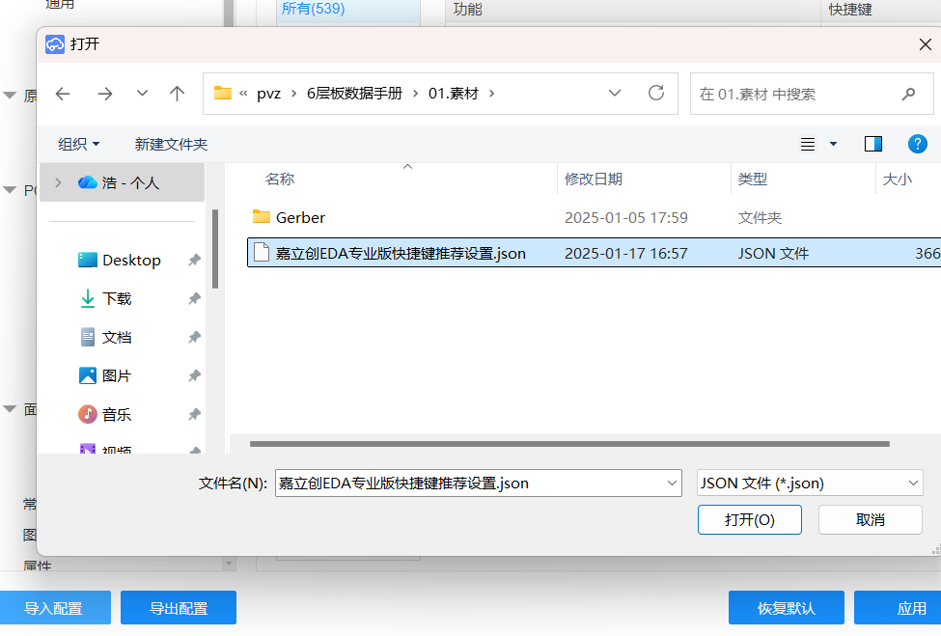
Task: Select 浩 - 个人 in navigation pane
Action: point(122,182)
